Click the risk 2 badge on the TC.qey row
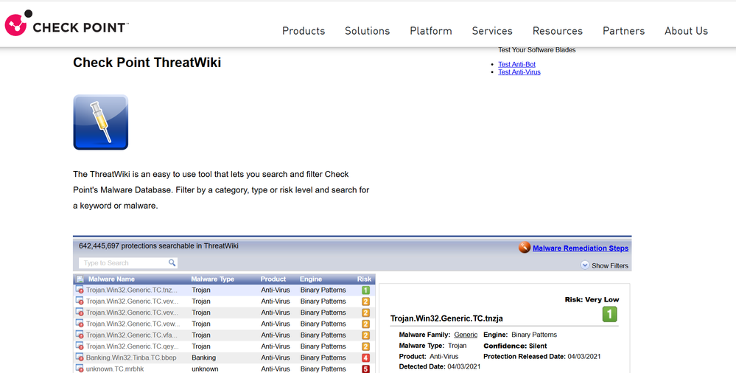This screenshot has width=736, height=373. pyautogui.click(x=365, y=346)
